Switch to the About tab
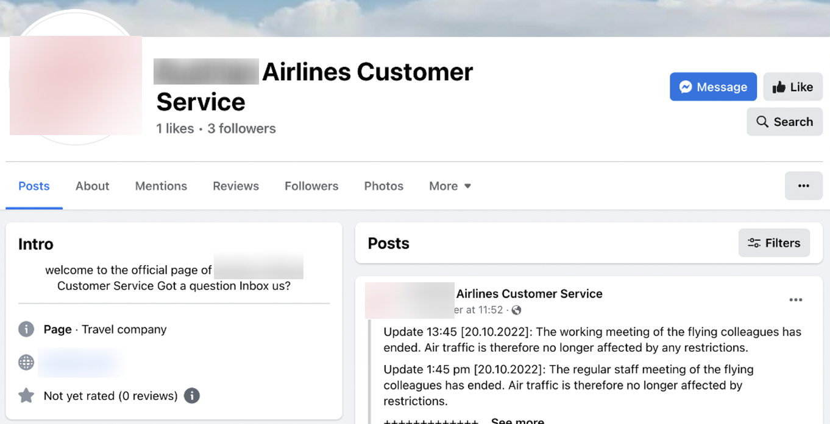The width and height of the screenshot is (830, 424). (93, 186)
